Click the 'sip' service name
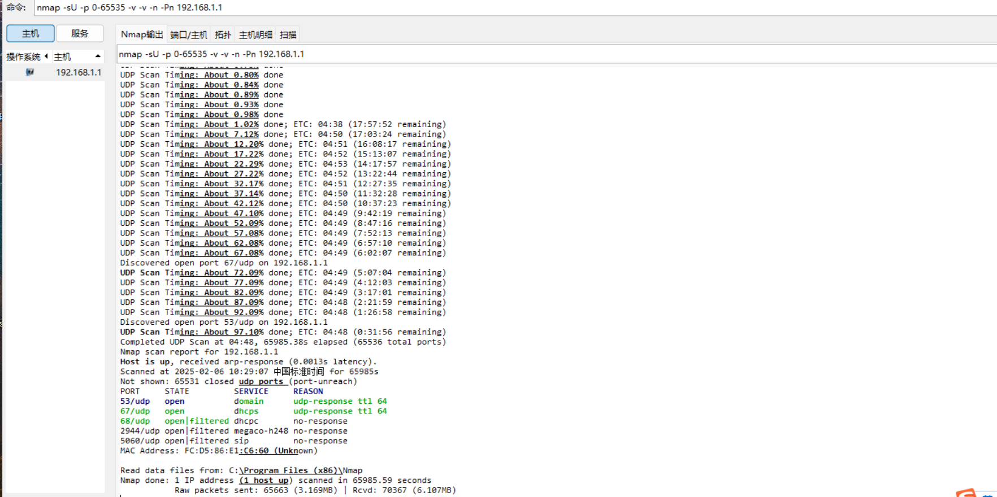 pos(241,441)
